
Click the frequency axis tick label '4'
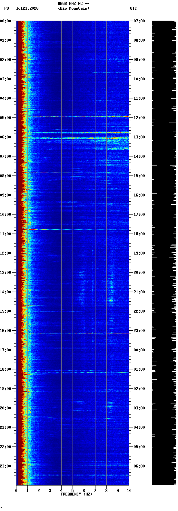point(61,491)
